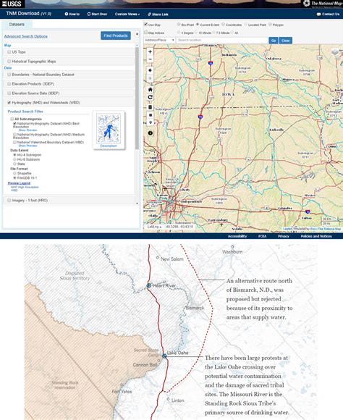Select Current Extent radio option
343x420 pixels.
point(198,25)
